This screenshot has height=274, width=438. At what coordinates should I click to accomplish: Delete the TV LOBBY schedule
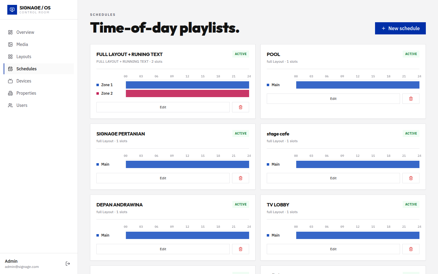(411, 249)
